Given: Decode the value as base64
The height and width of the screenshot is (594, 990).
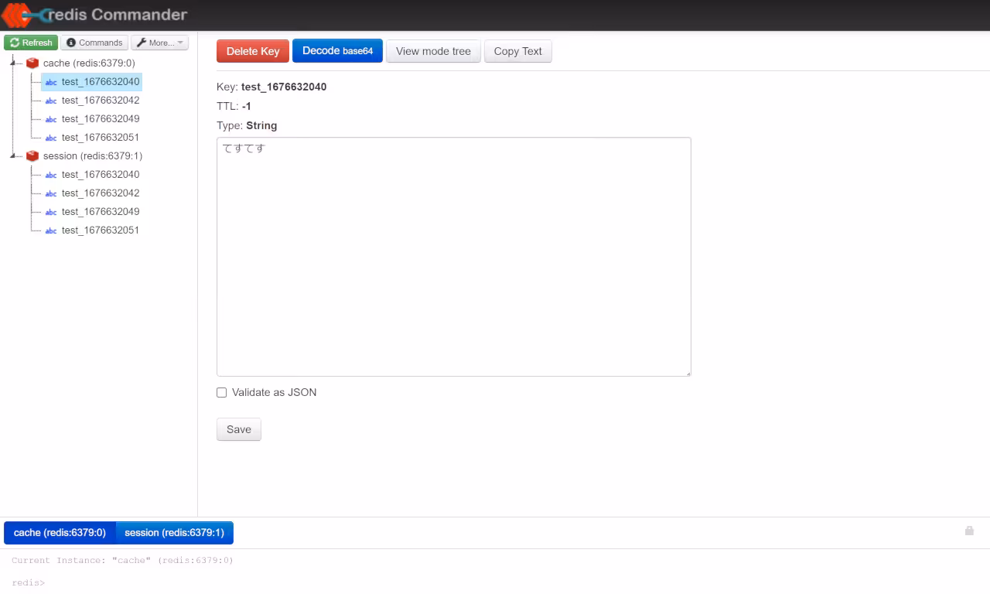Looking at the screenshot, I should pos(337,51).
